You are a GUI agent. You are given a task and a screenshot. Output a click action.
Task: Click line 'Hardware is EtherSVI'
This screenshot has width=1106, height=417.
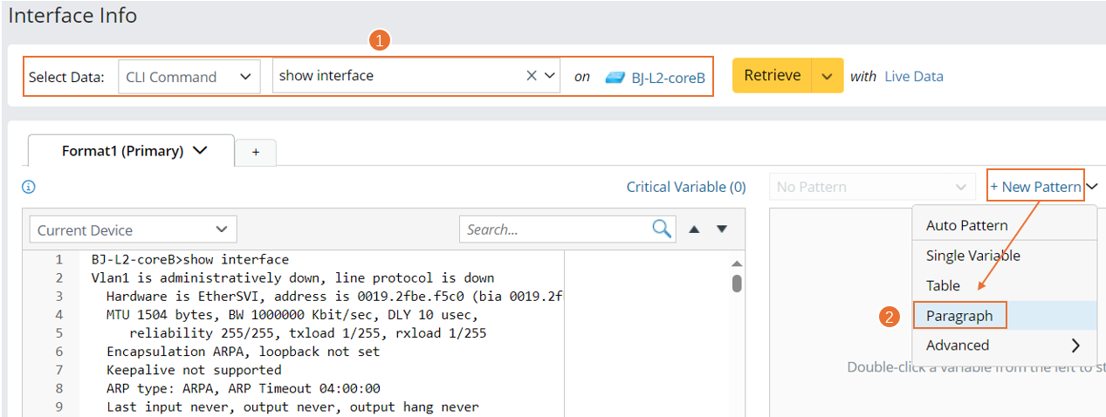[x=335, y=296]
